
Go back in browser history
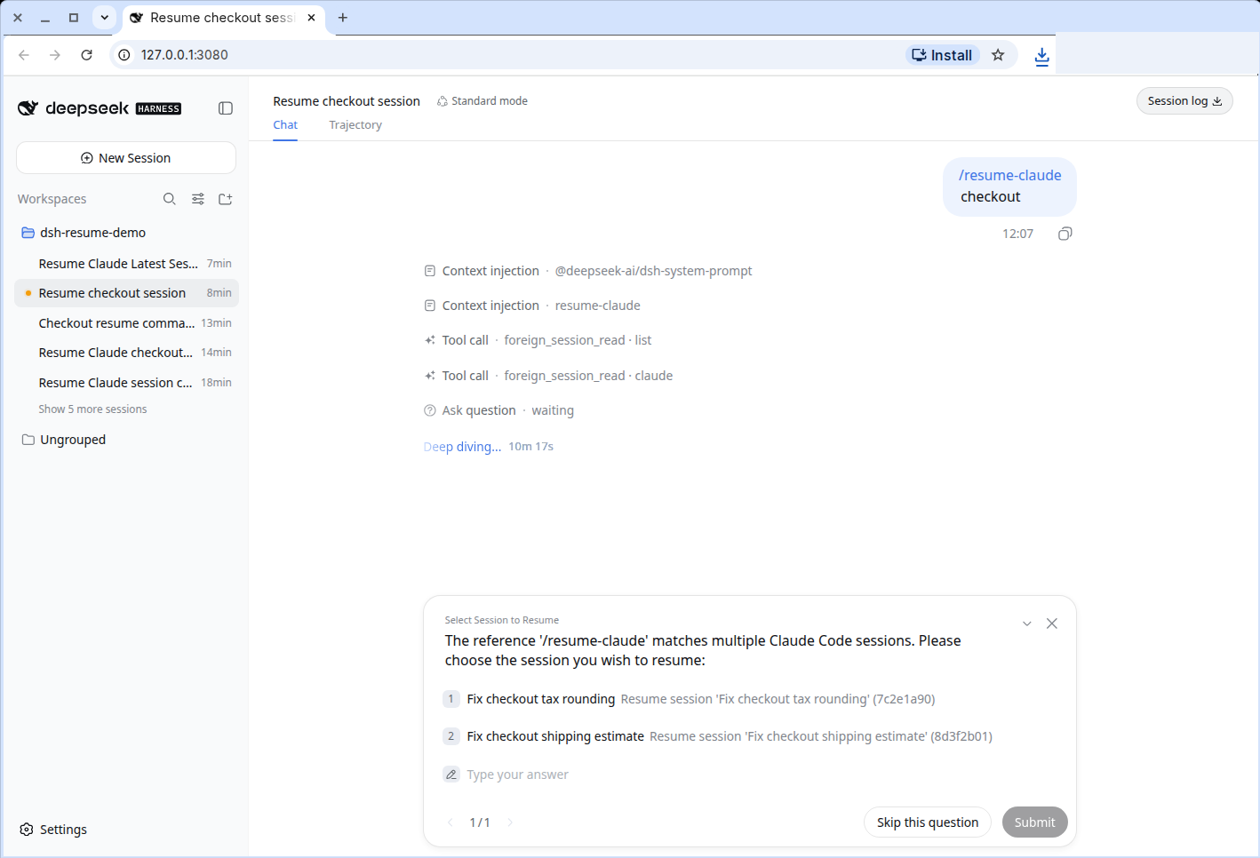pos(24,55)
